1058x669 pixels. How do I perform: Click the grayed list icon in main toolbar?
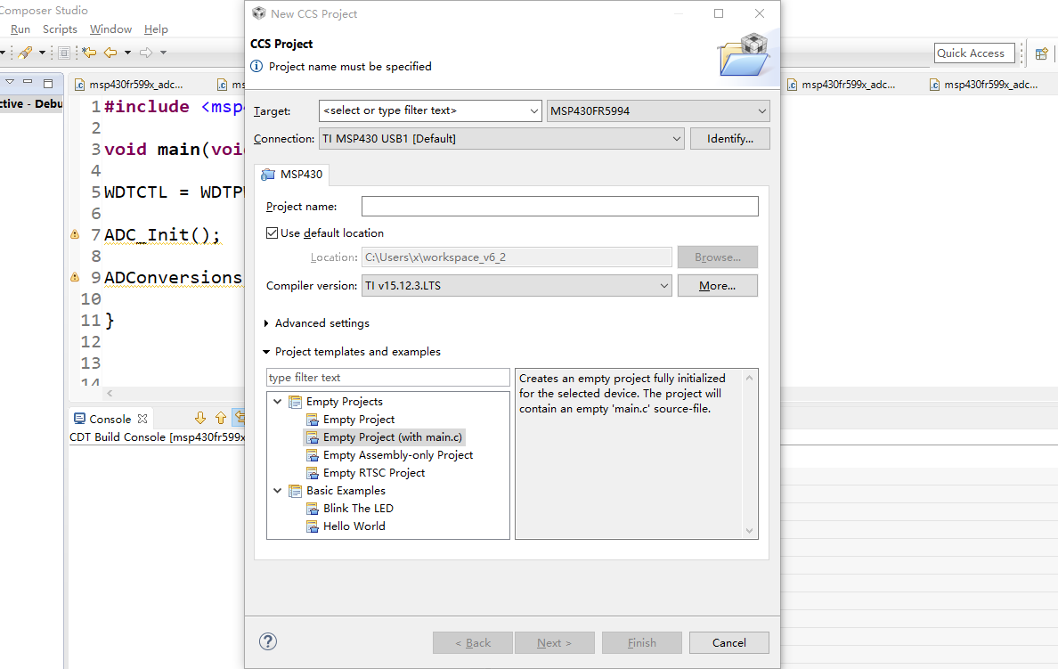[64, 53]
